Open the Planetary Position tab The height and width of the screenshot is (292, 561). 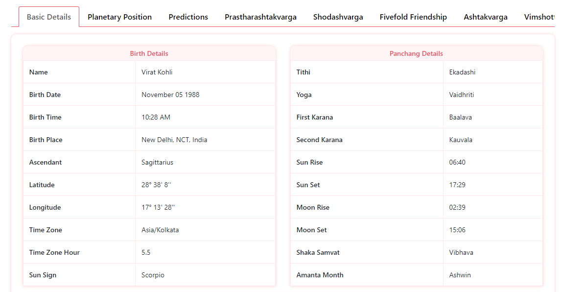[119, 17]
